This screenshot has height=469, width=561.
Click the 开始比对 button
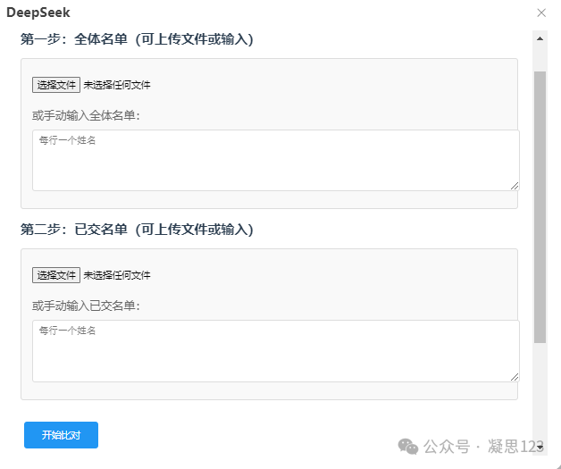pyautogui.click(x=61, y=435)
